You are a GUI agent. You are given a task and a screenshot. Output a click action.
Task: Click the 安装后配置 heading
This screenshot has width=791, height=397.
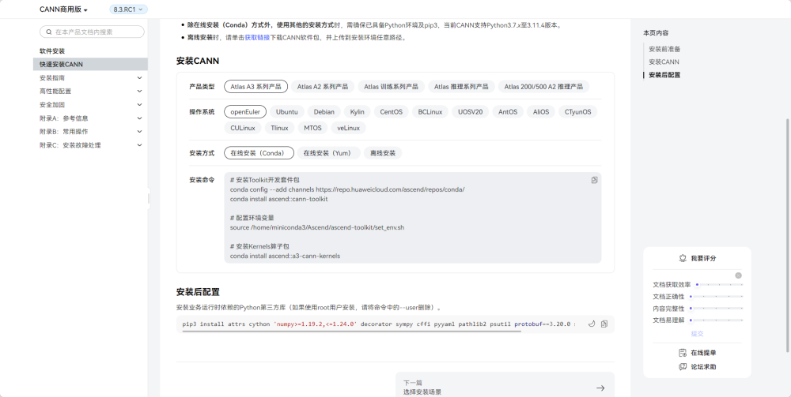coord(198,292)
